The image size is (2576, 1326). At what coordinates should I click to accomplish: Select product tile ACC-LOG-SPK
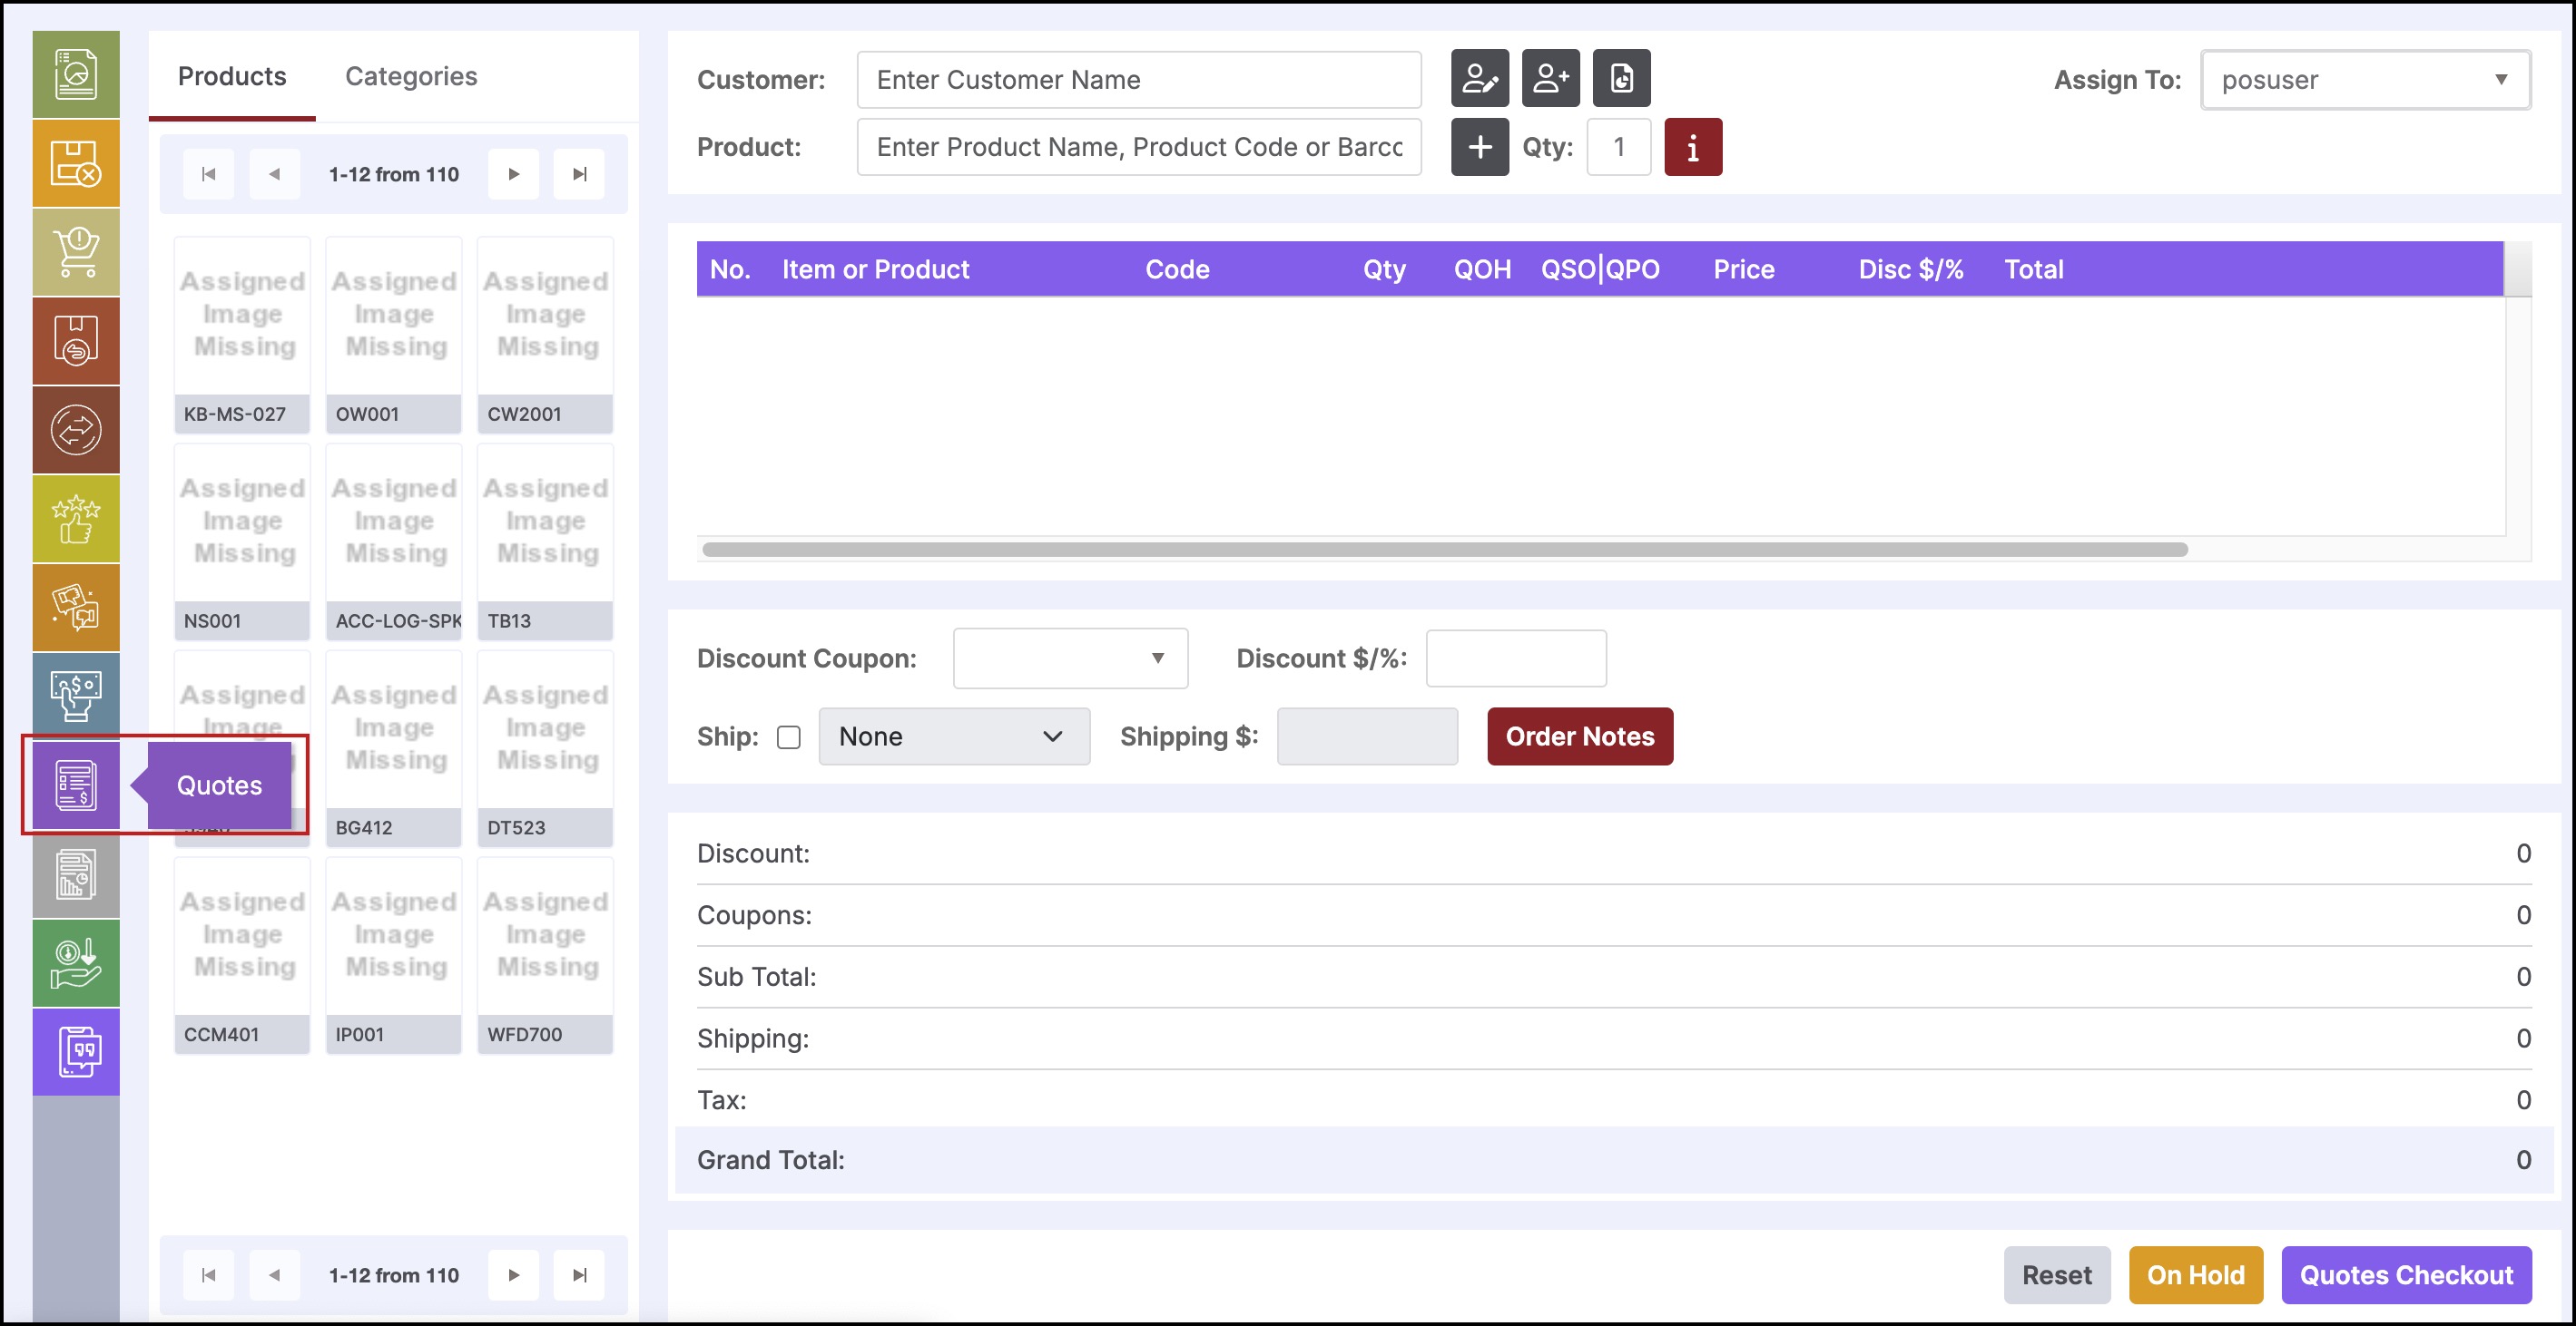394,542
